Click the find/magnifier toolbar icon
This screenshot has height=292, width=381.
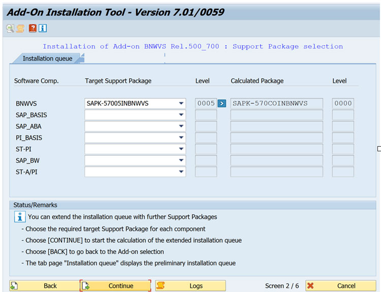(x=10, y=28)
